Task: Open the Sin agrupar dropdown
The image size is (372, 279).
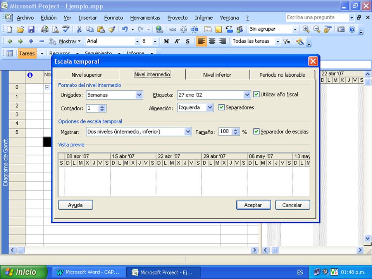Action: (x=295, y=29)
